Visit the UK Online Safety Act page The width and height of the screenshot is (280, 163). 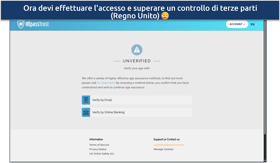click(x=101, y=154)
